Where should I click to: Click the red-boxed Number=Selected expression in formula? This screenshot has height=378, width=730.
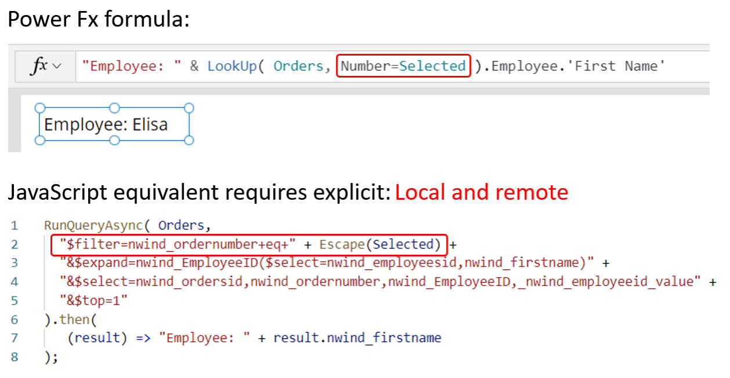(403, 66)
